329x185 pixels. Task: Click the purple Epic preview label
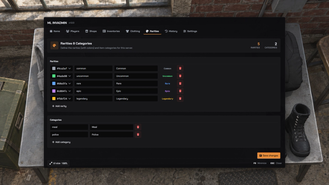click(x=168, y=91)
